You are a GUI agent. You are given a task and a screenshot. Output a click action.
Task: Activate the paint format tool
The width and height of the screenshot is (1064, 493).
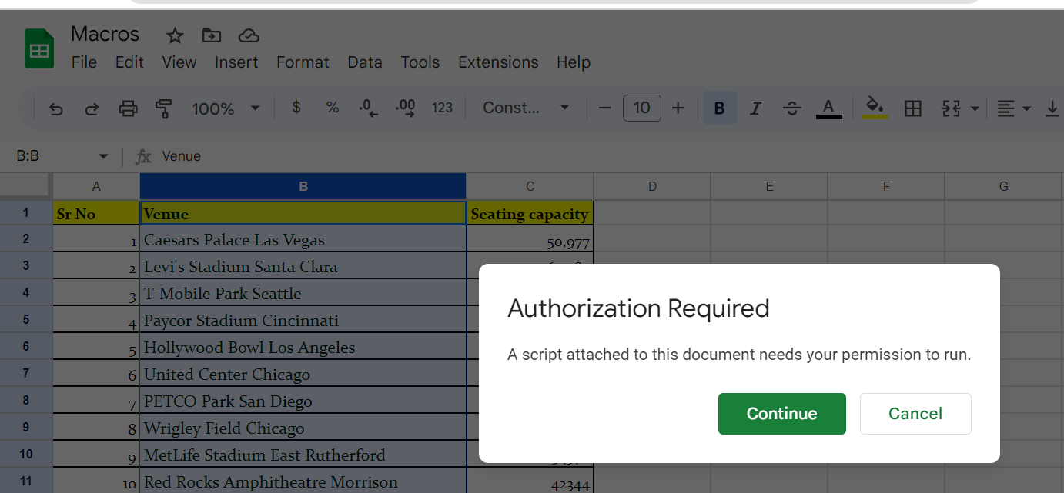pos(163,108)
